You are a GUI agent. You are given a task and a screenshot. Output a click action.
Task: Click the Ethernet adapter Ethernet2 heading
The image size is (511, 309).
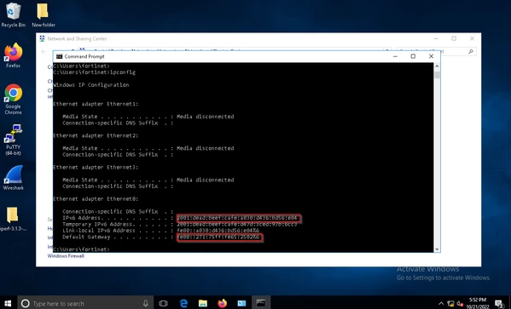pos(96,135)
